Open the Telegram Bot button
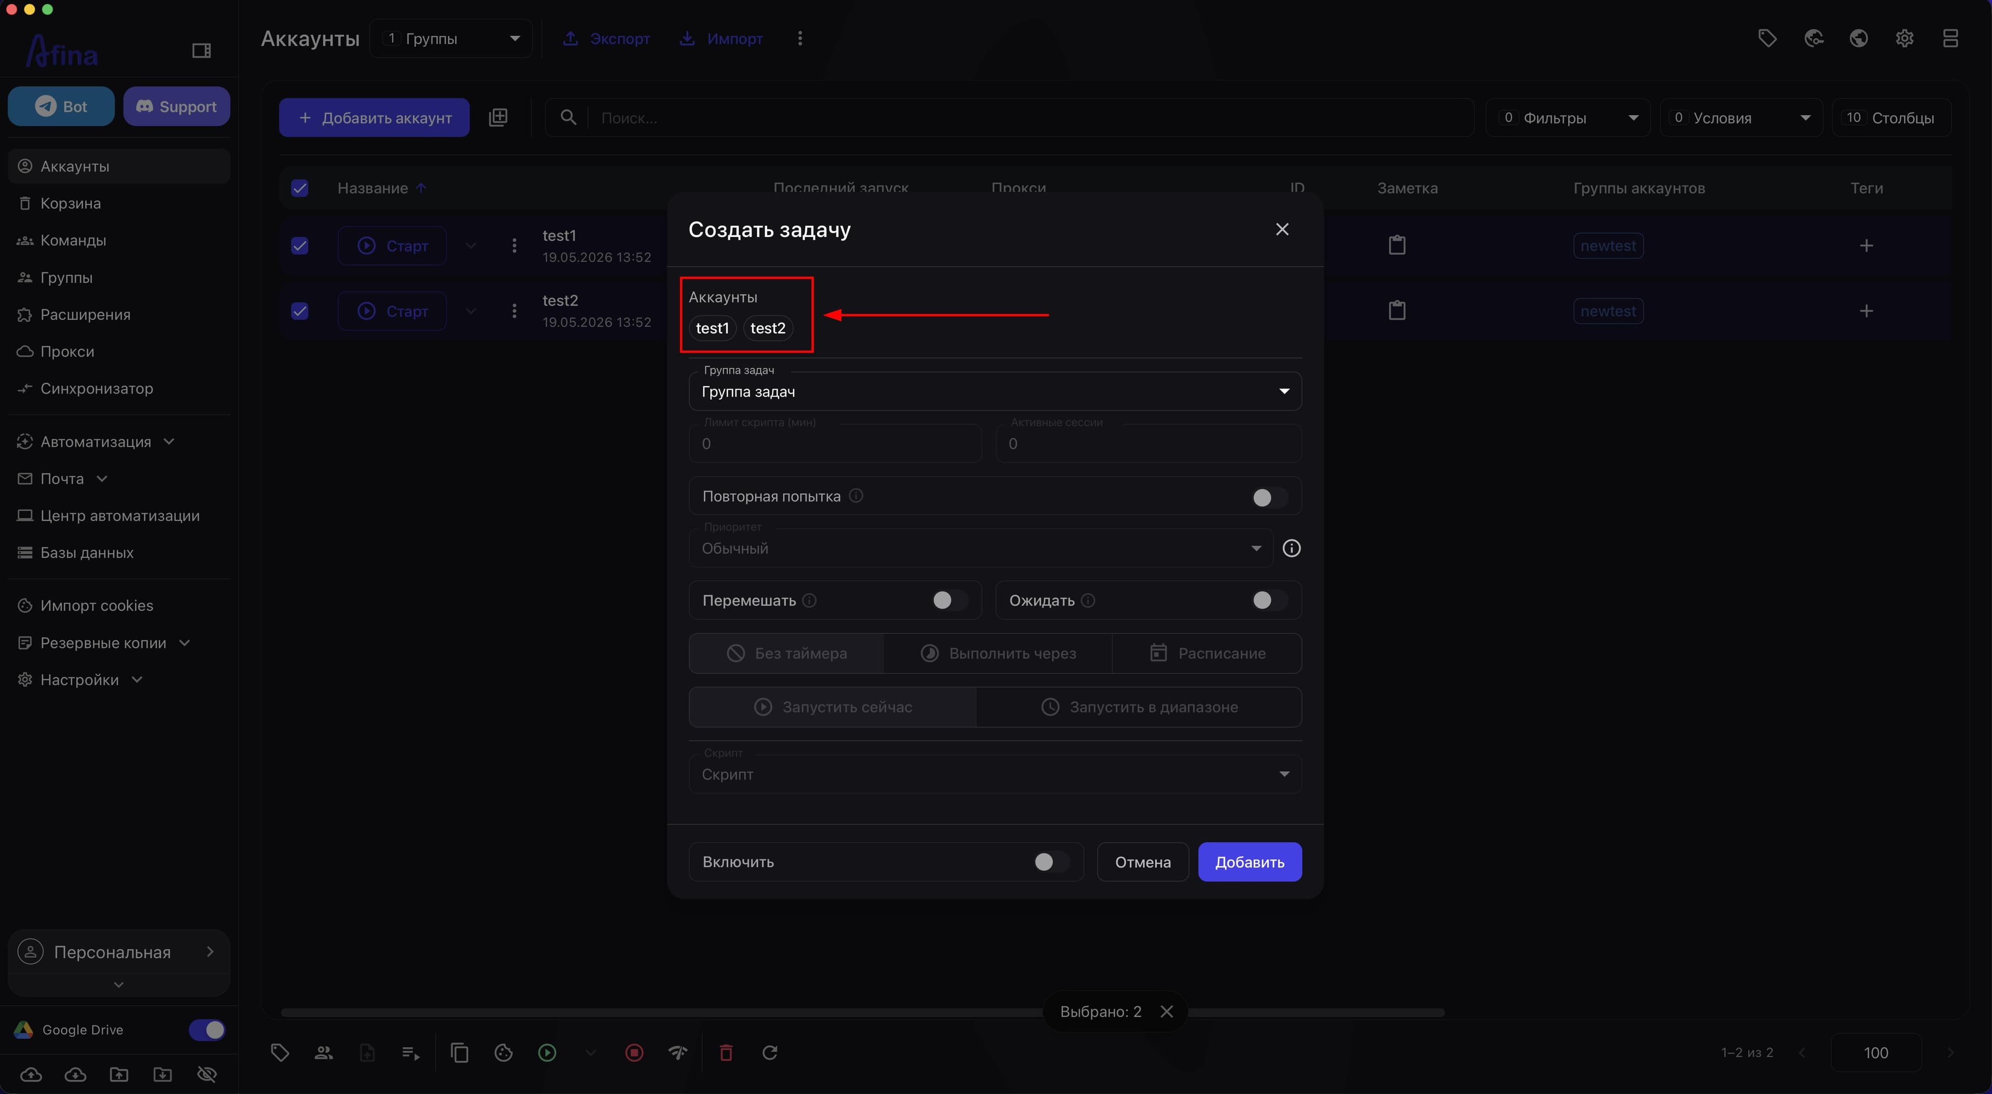 click(x=61, y=106)
